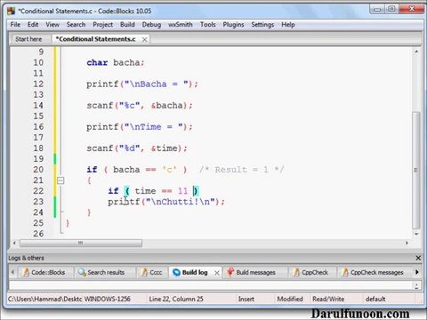Click the Read/Write status entry
The width and height of the screenshot is (427, 320).
pyautogui.click(x=328, y=299)
